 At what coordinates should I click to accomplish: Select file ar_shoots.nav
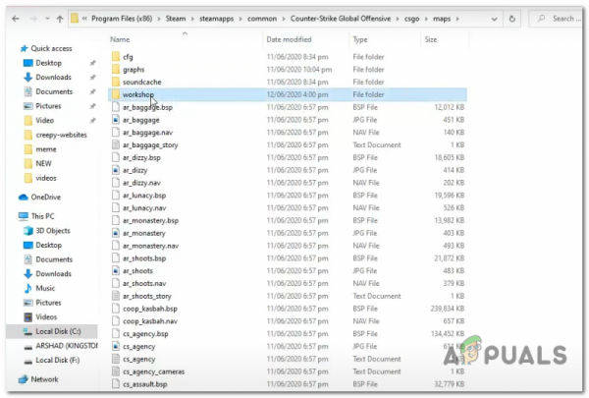click(144, 283)
